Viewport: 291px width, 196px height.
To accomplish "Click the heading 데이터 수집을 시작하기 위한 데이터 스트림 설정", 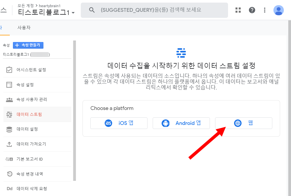I will coord(181,66).
